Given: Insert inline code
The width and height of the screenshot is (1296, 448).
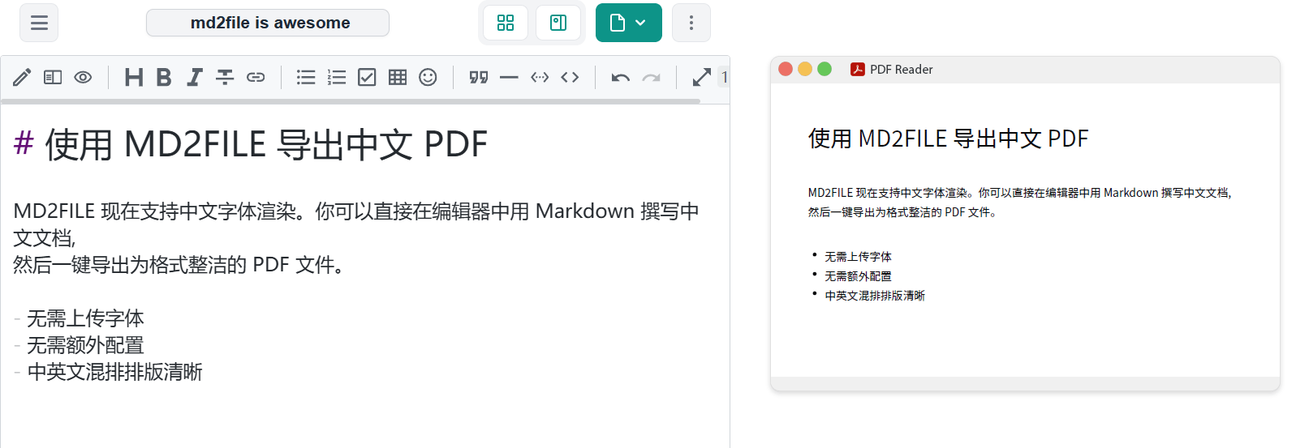Looking at the screenshot, I should [x=570, y=77].
